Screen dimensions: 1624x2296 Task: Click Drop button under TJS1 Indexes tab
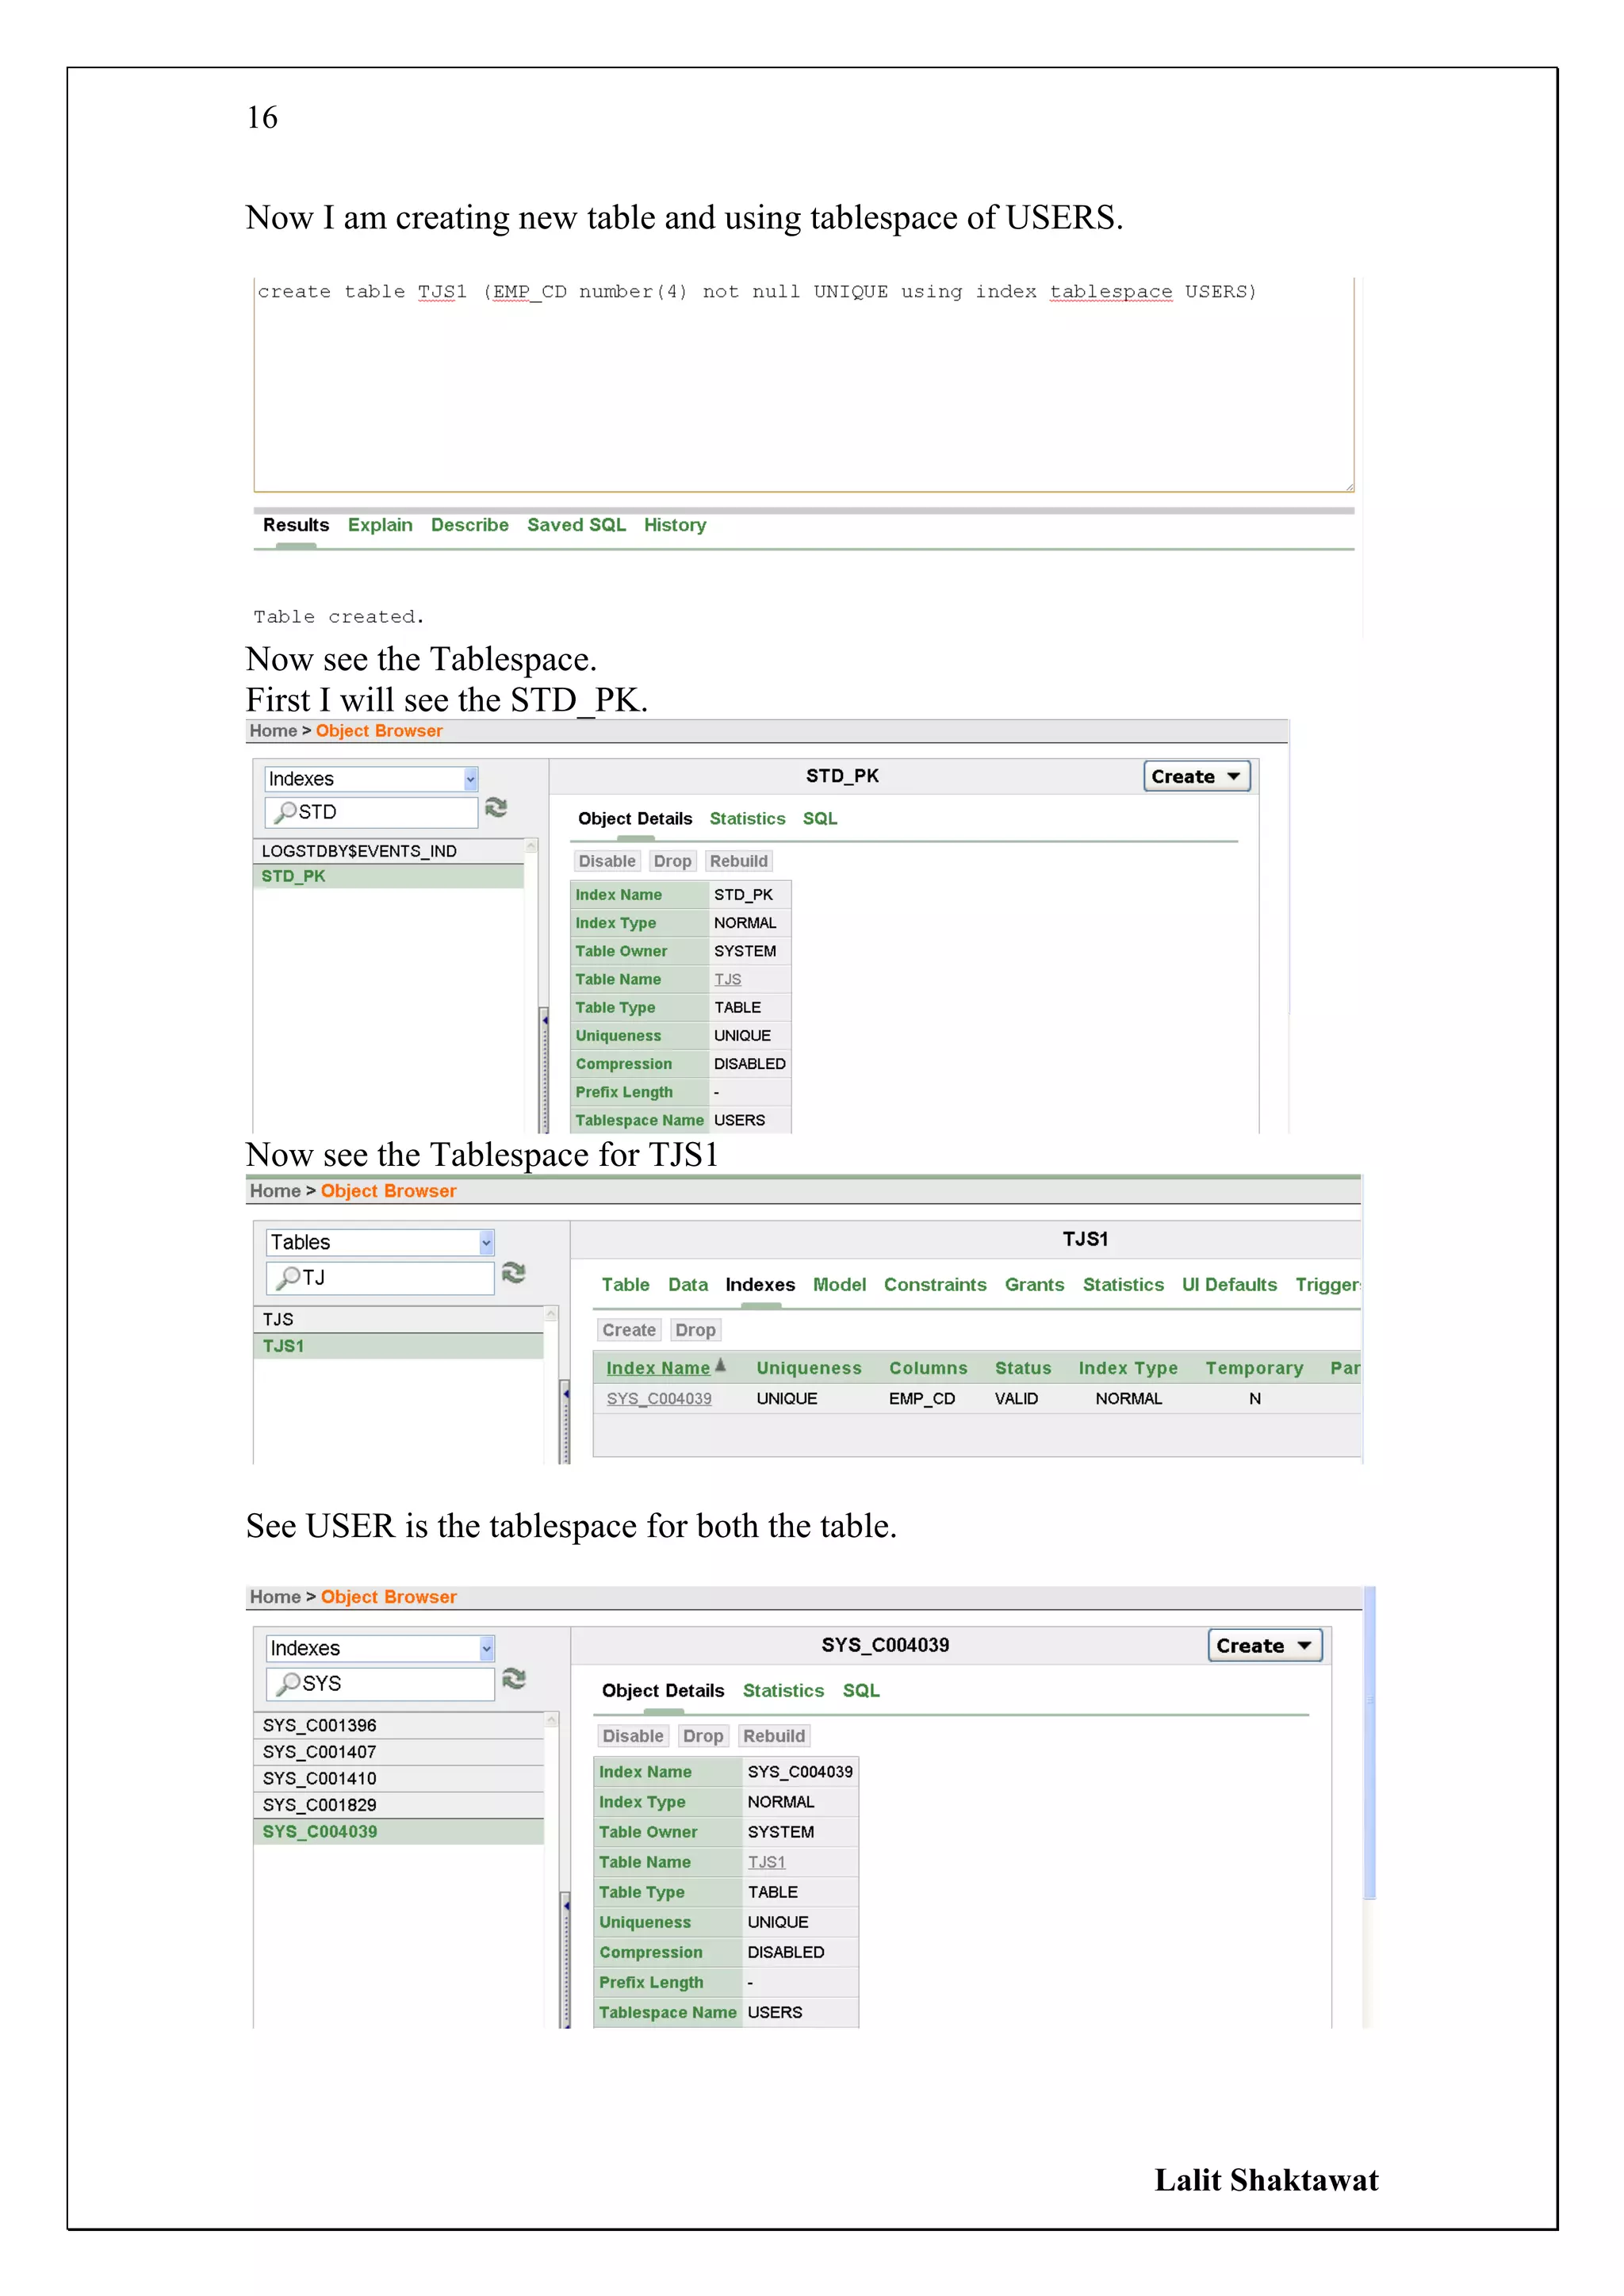[x=695, y=1330]
